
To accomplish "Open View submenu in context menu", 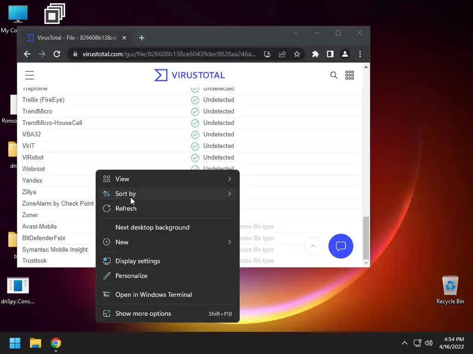I will tap(167, 179).
